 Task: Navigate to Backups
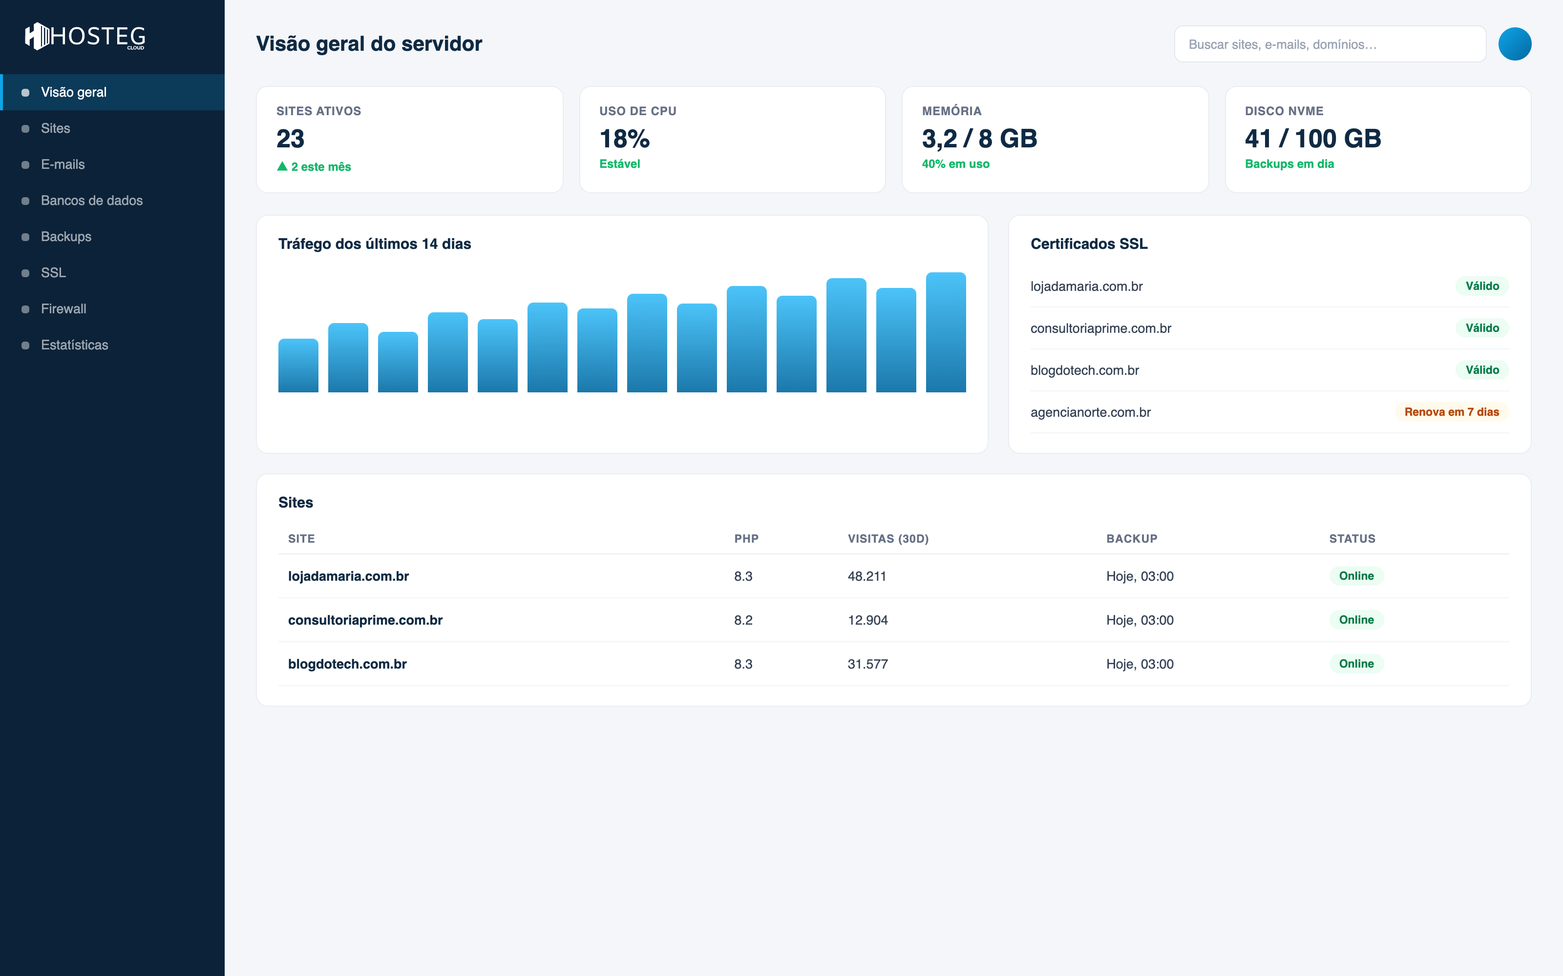click(112, 237)
